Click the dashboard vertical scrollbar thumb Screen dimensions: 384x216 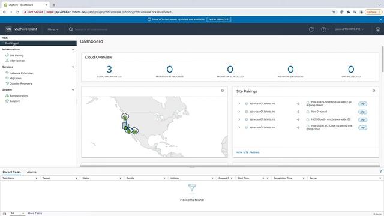(382, 59)
